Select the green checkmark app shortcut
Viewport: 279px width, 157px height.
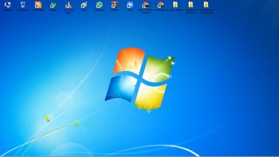click(x=53, y=5)
